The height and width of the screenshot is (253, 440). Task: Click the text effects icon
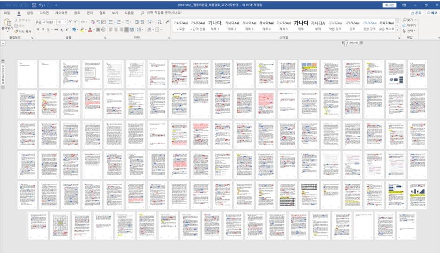[74, 30]
